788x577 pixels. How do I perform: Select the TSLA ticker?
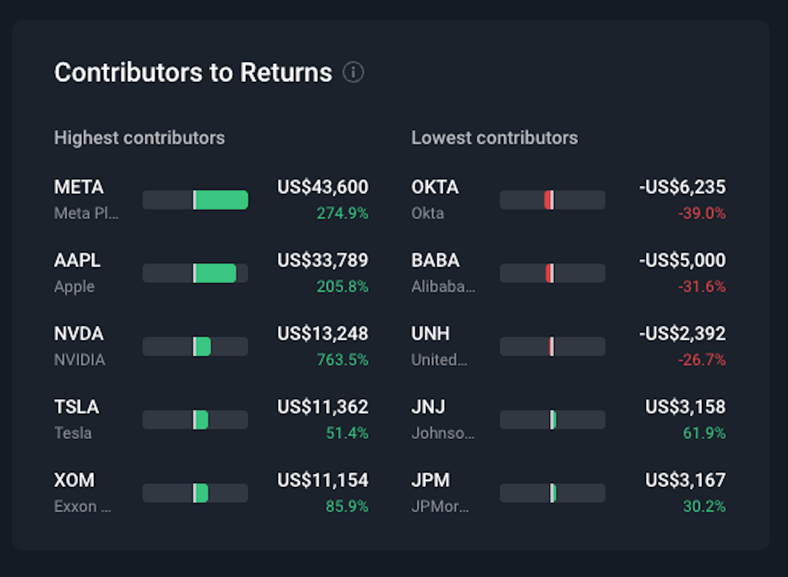[x=77, y=407]
